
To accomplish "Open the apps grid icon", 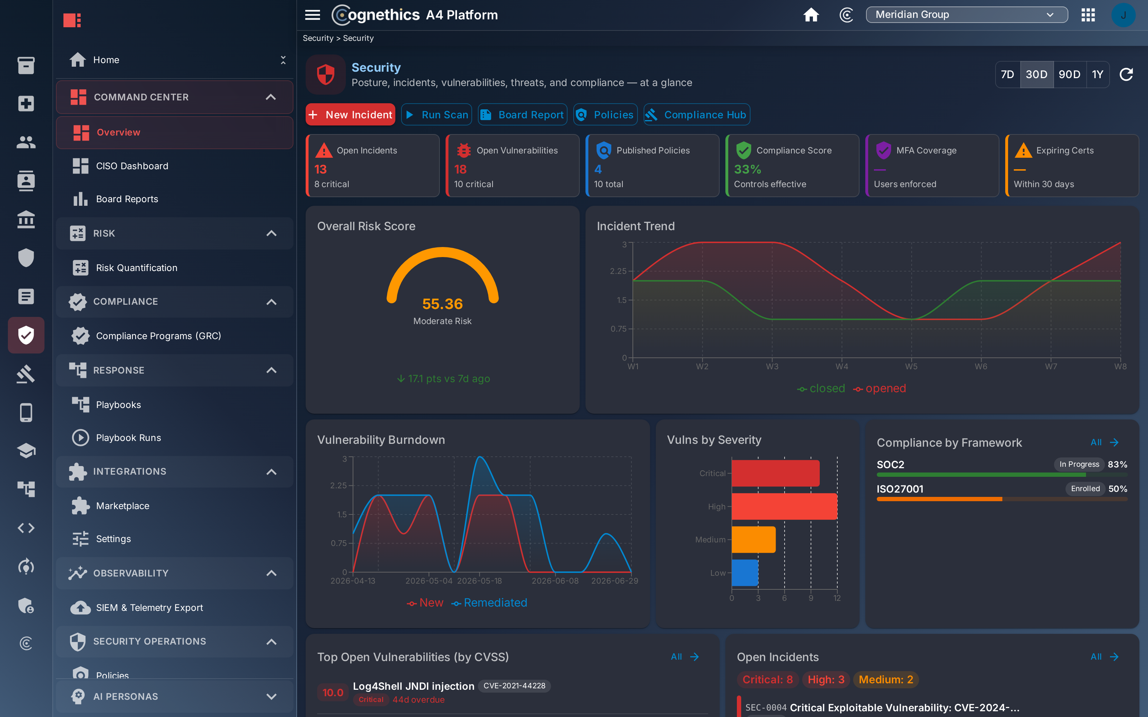I will [1088, 15].
